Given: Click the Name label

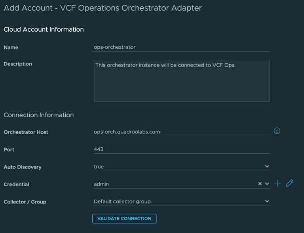Looking at the screenshot, I should [11, 48].
